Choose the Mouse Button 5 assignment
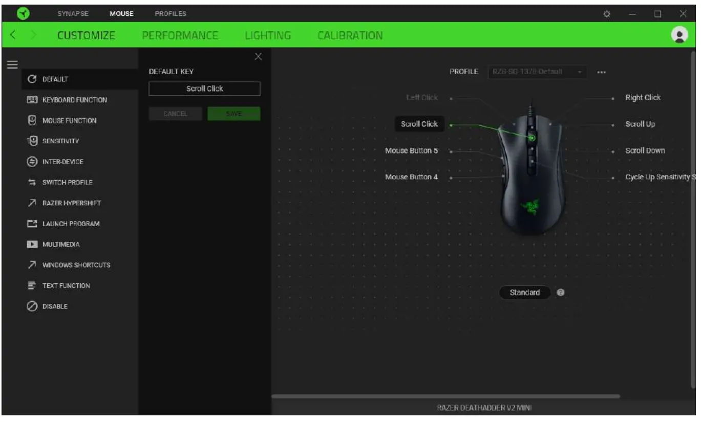The image size is (701, 422). coord(411,150)
